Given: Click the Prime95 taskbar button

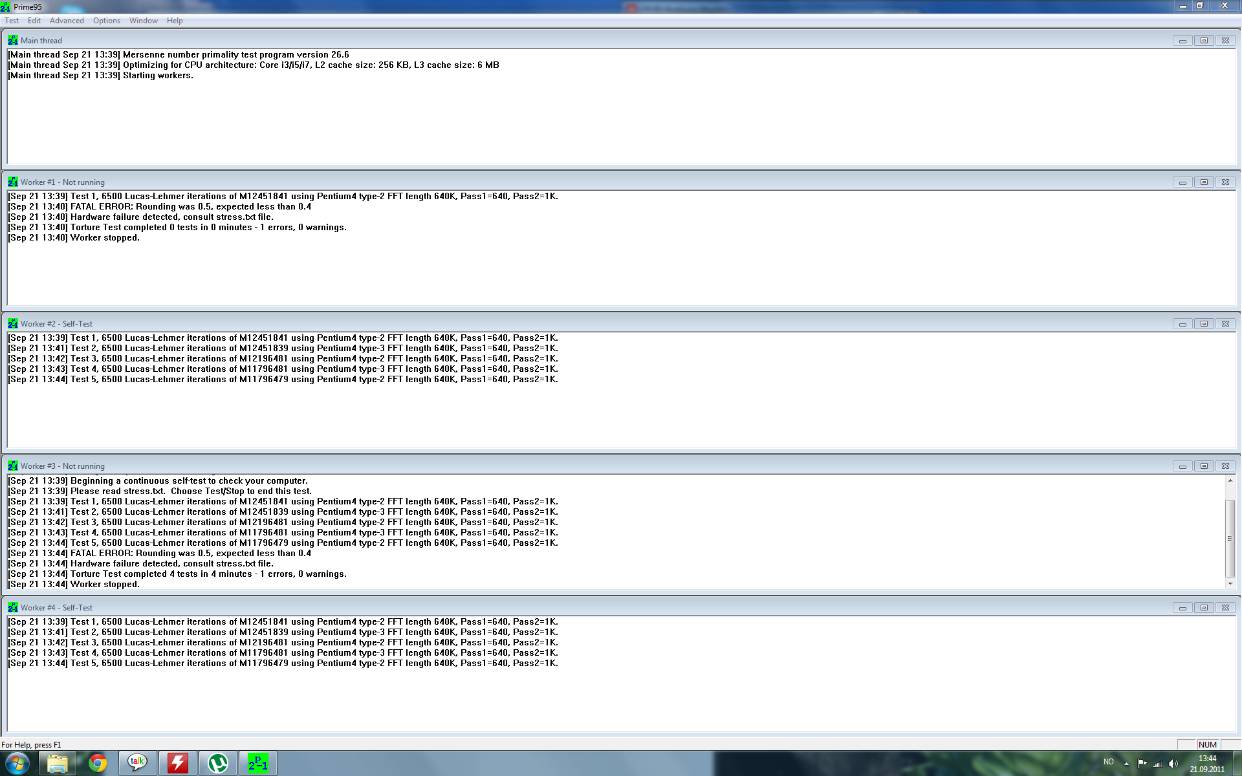Looking at the screenshot, I should [258, 764].
